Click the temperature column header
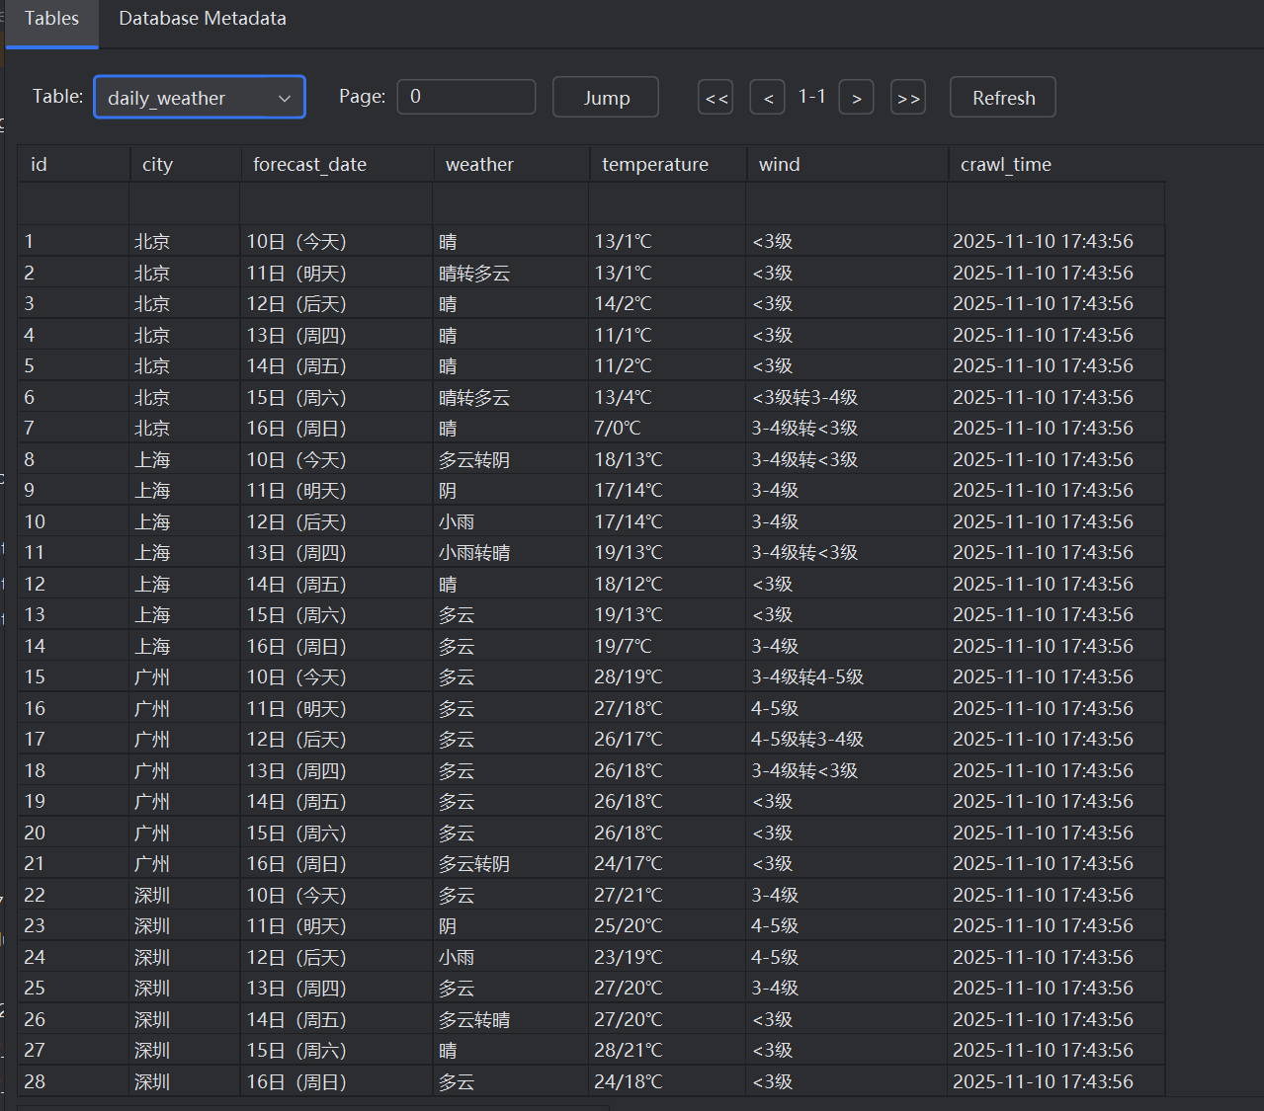1264x1111 pixels. click(668, 164)
